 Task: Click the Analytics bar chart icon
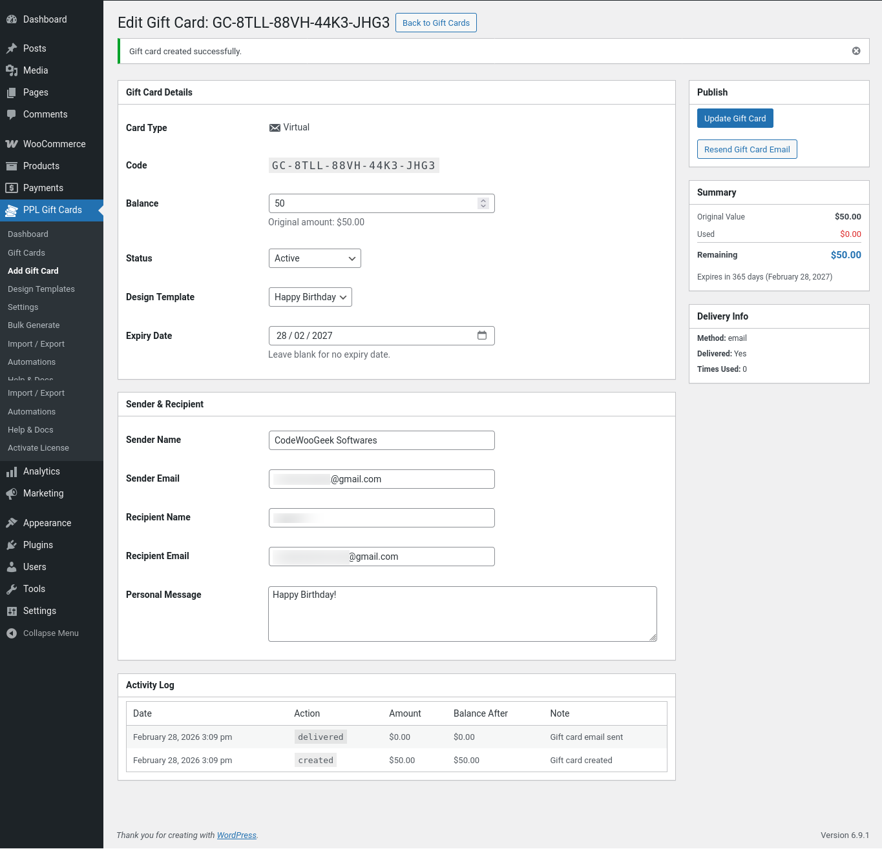pos(12,472)
